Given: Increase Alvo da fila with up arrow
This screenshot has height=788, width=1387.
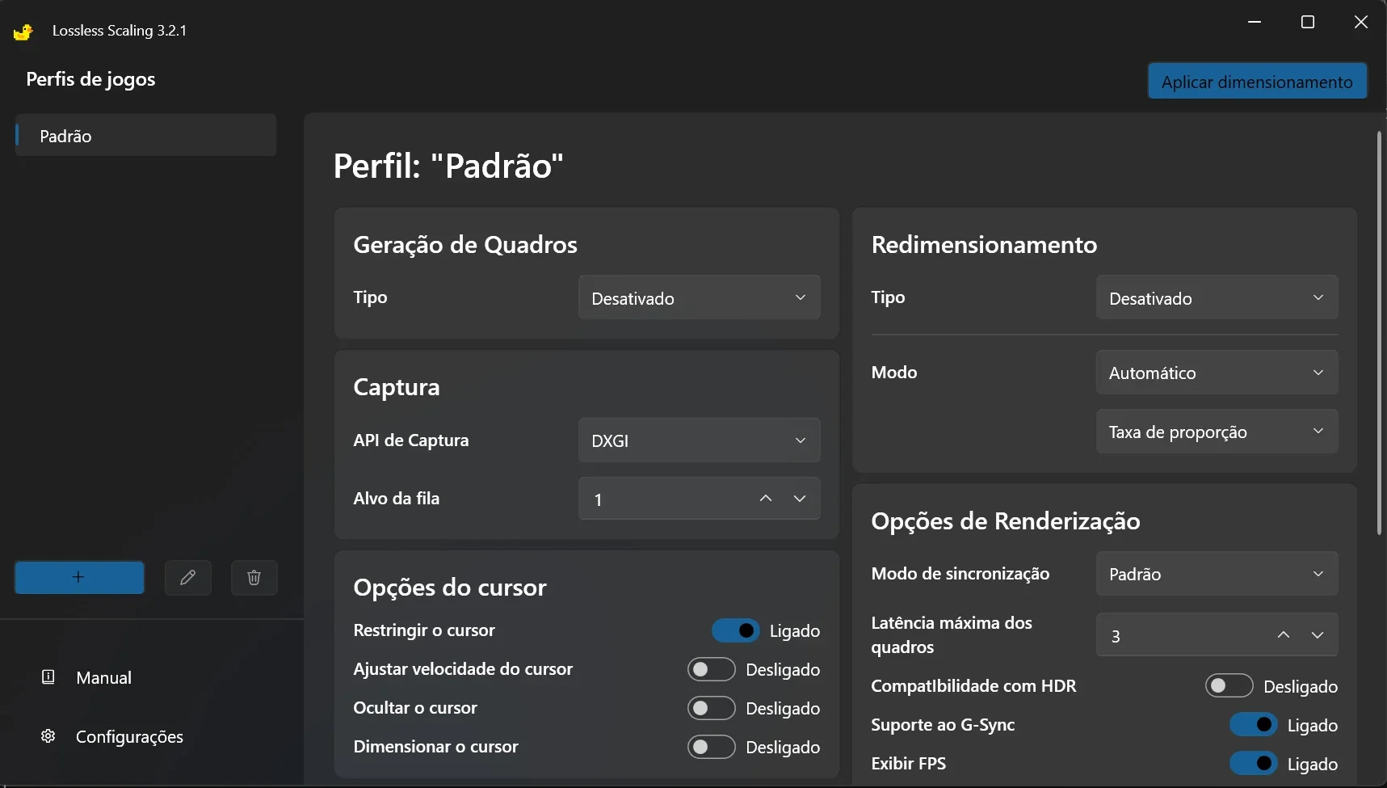Looking at the screenshot, I should coord(766,499).
